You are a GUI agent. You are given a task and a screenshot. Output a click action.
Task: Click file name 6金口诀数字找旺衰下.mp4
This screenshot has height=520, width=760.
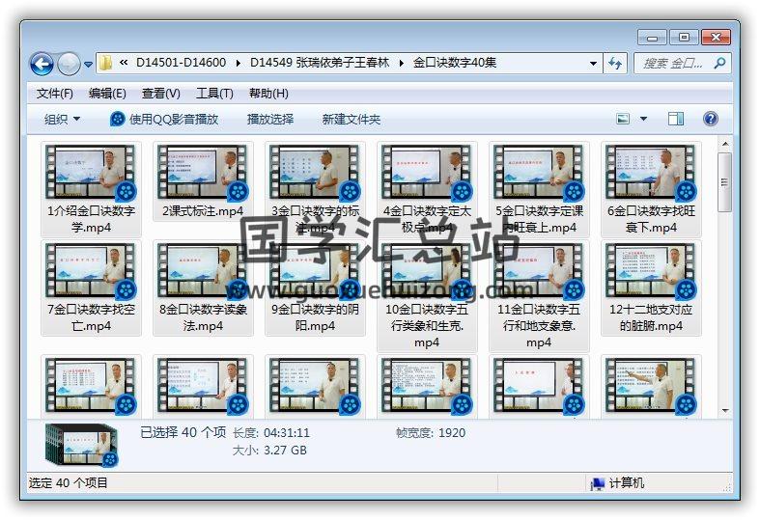pyautogui.click(x=651, y=219)
